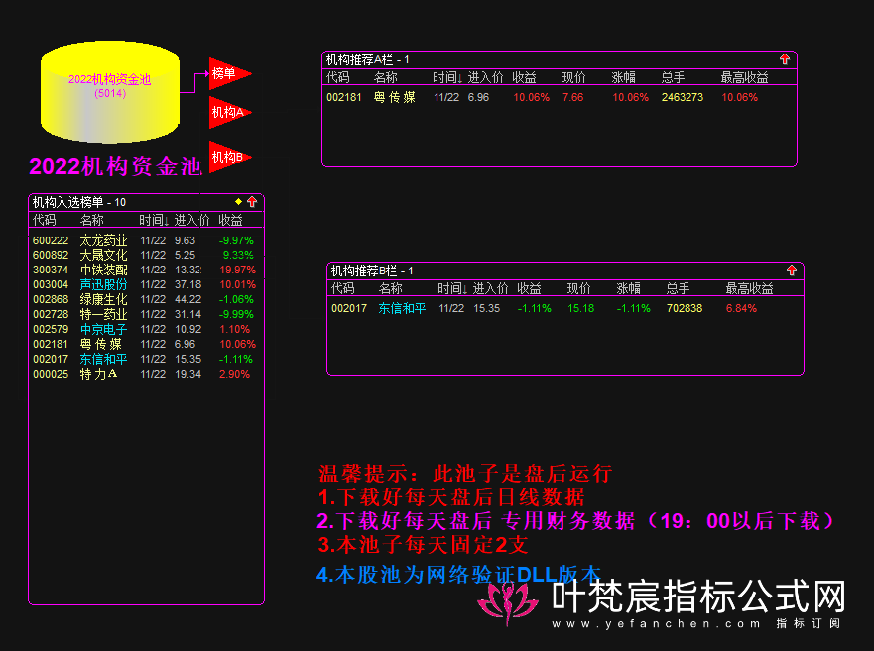
Task: Sort 机构推荐B栏 by 时间 column header
Action: point(452,289)
